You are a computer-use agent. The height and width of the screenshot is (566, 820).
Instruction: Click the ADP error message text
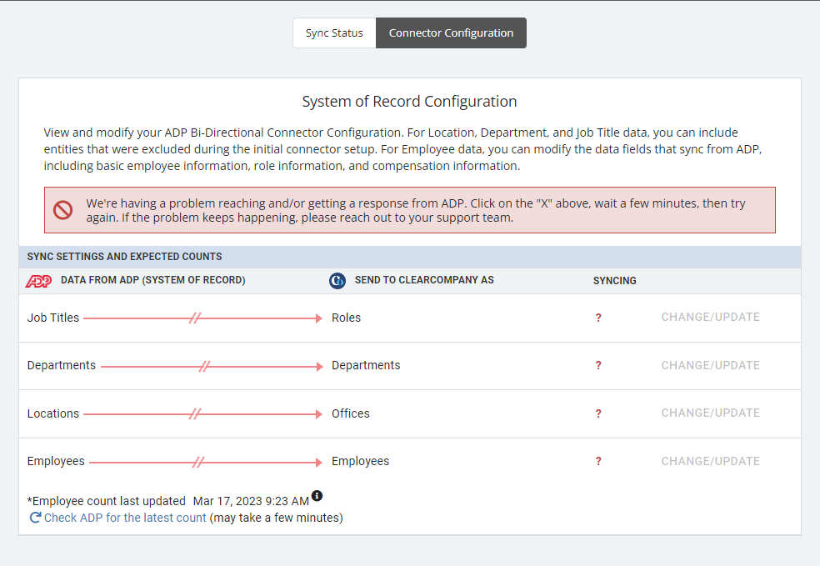click(416, 210)
